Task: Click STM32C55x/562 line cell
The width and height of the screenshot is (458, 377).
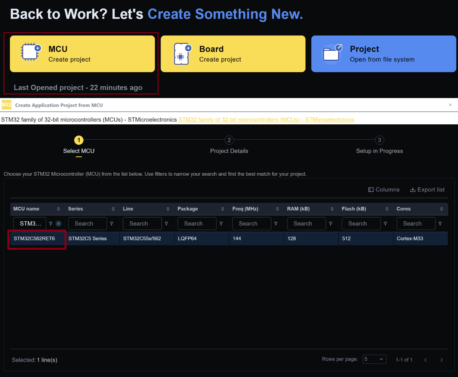Action: click(147, 238)
